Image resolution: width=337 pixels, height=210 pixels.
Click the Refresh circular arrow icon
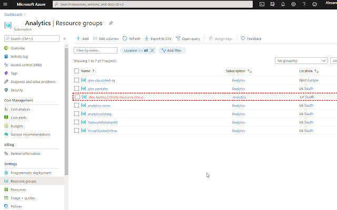click(x=125, y=38)
